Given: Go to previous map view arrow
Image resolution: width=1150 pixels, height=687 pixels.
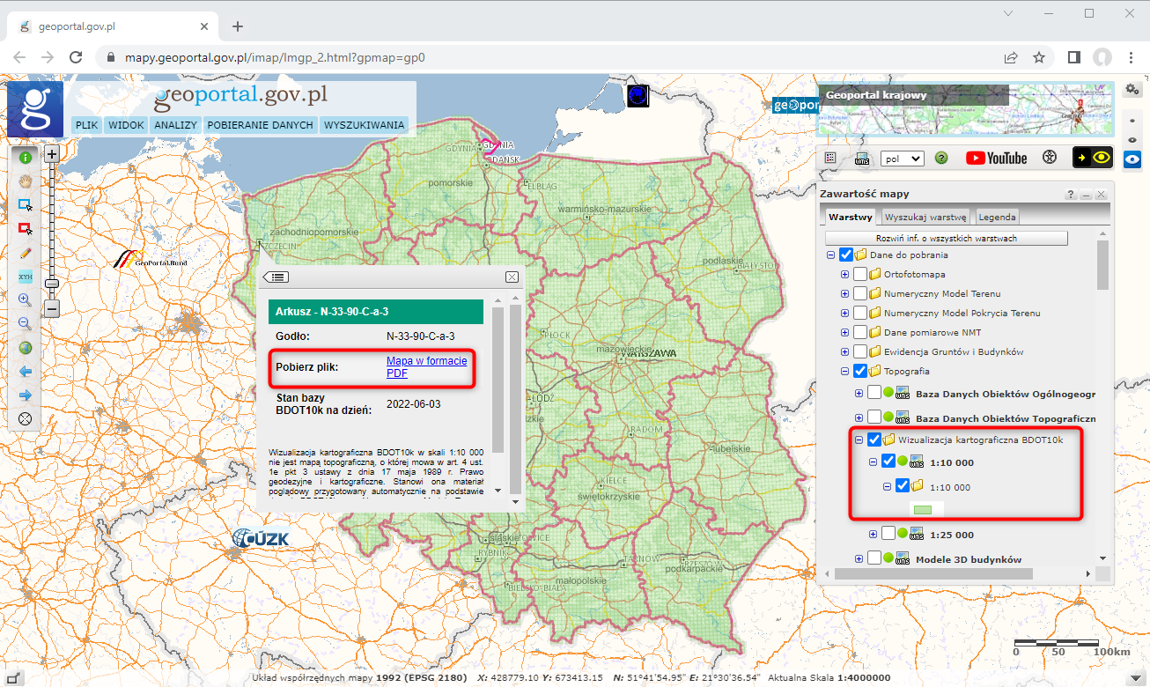Looking at the screenshot, I should point(26,372).
